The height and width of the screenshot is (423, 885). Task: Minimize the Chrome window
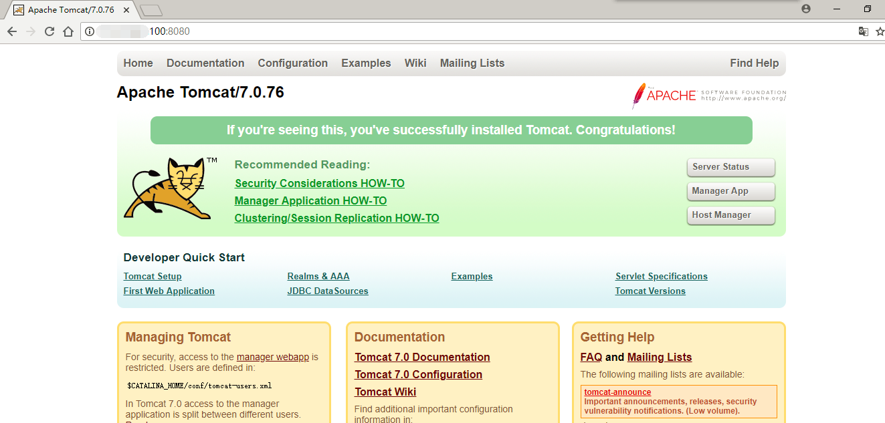tap(837, 9)
